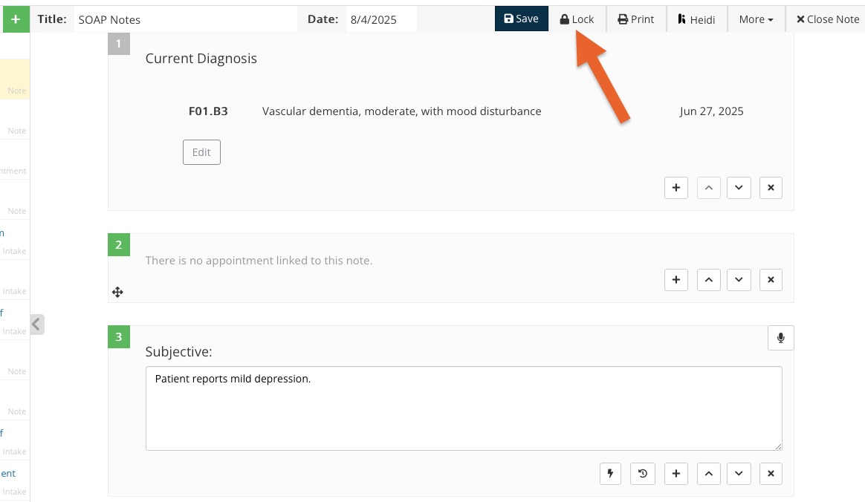The height and width of the screenshot is (502, 865).
Task: Click diagnosis code F01.B3
Action: pyautogui.click(x=208, y=111)
